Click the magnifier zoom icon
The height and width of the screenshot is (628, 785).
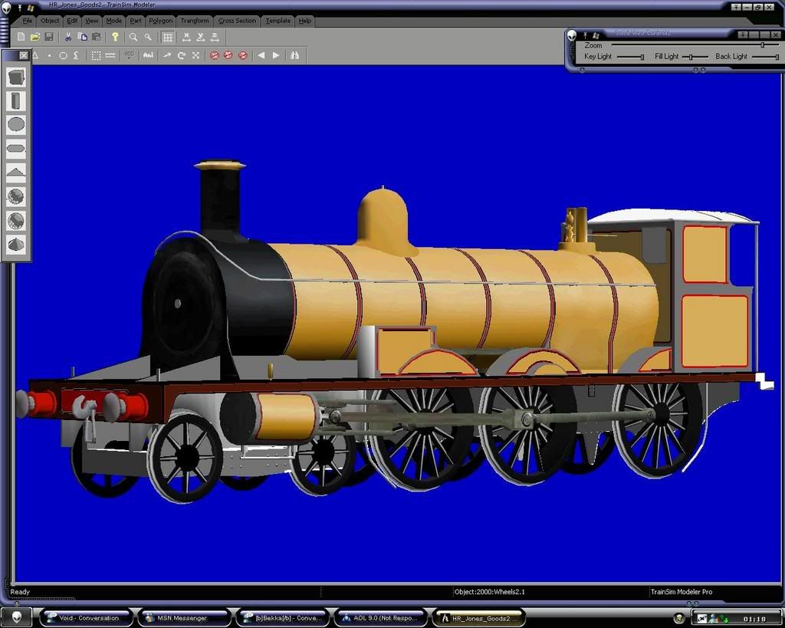tap(133, 37)
